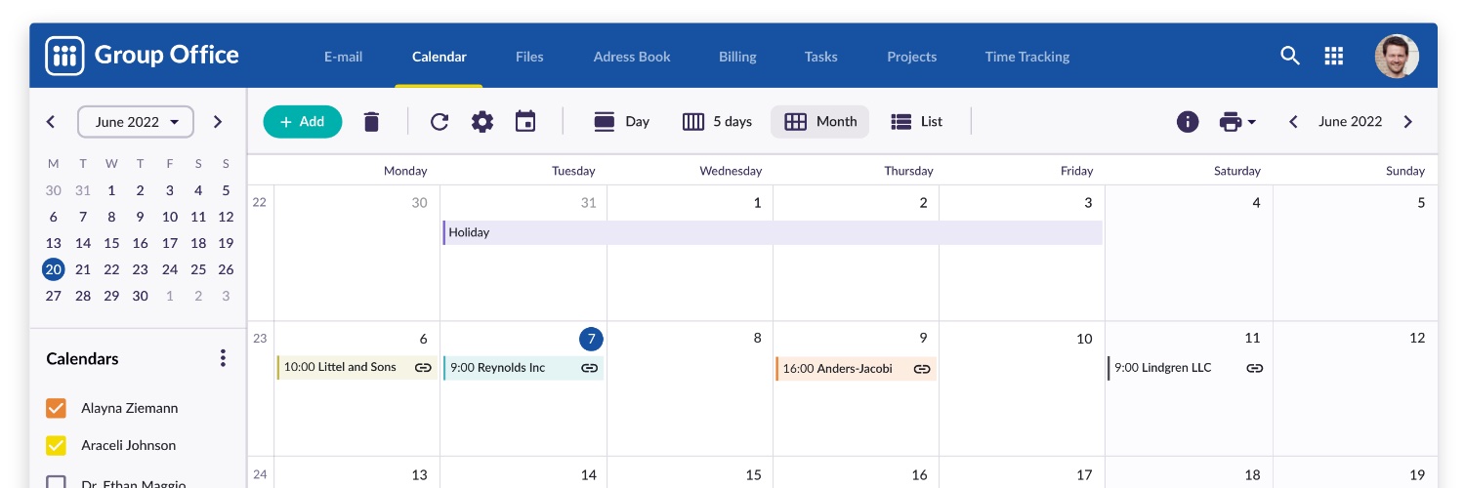Check Dr. Ethan Maggio calendar
The width and height of the screenshot is (1465, 488).
[57, 483]
